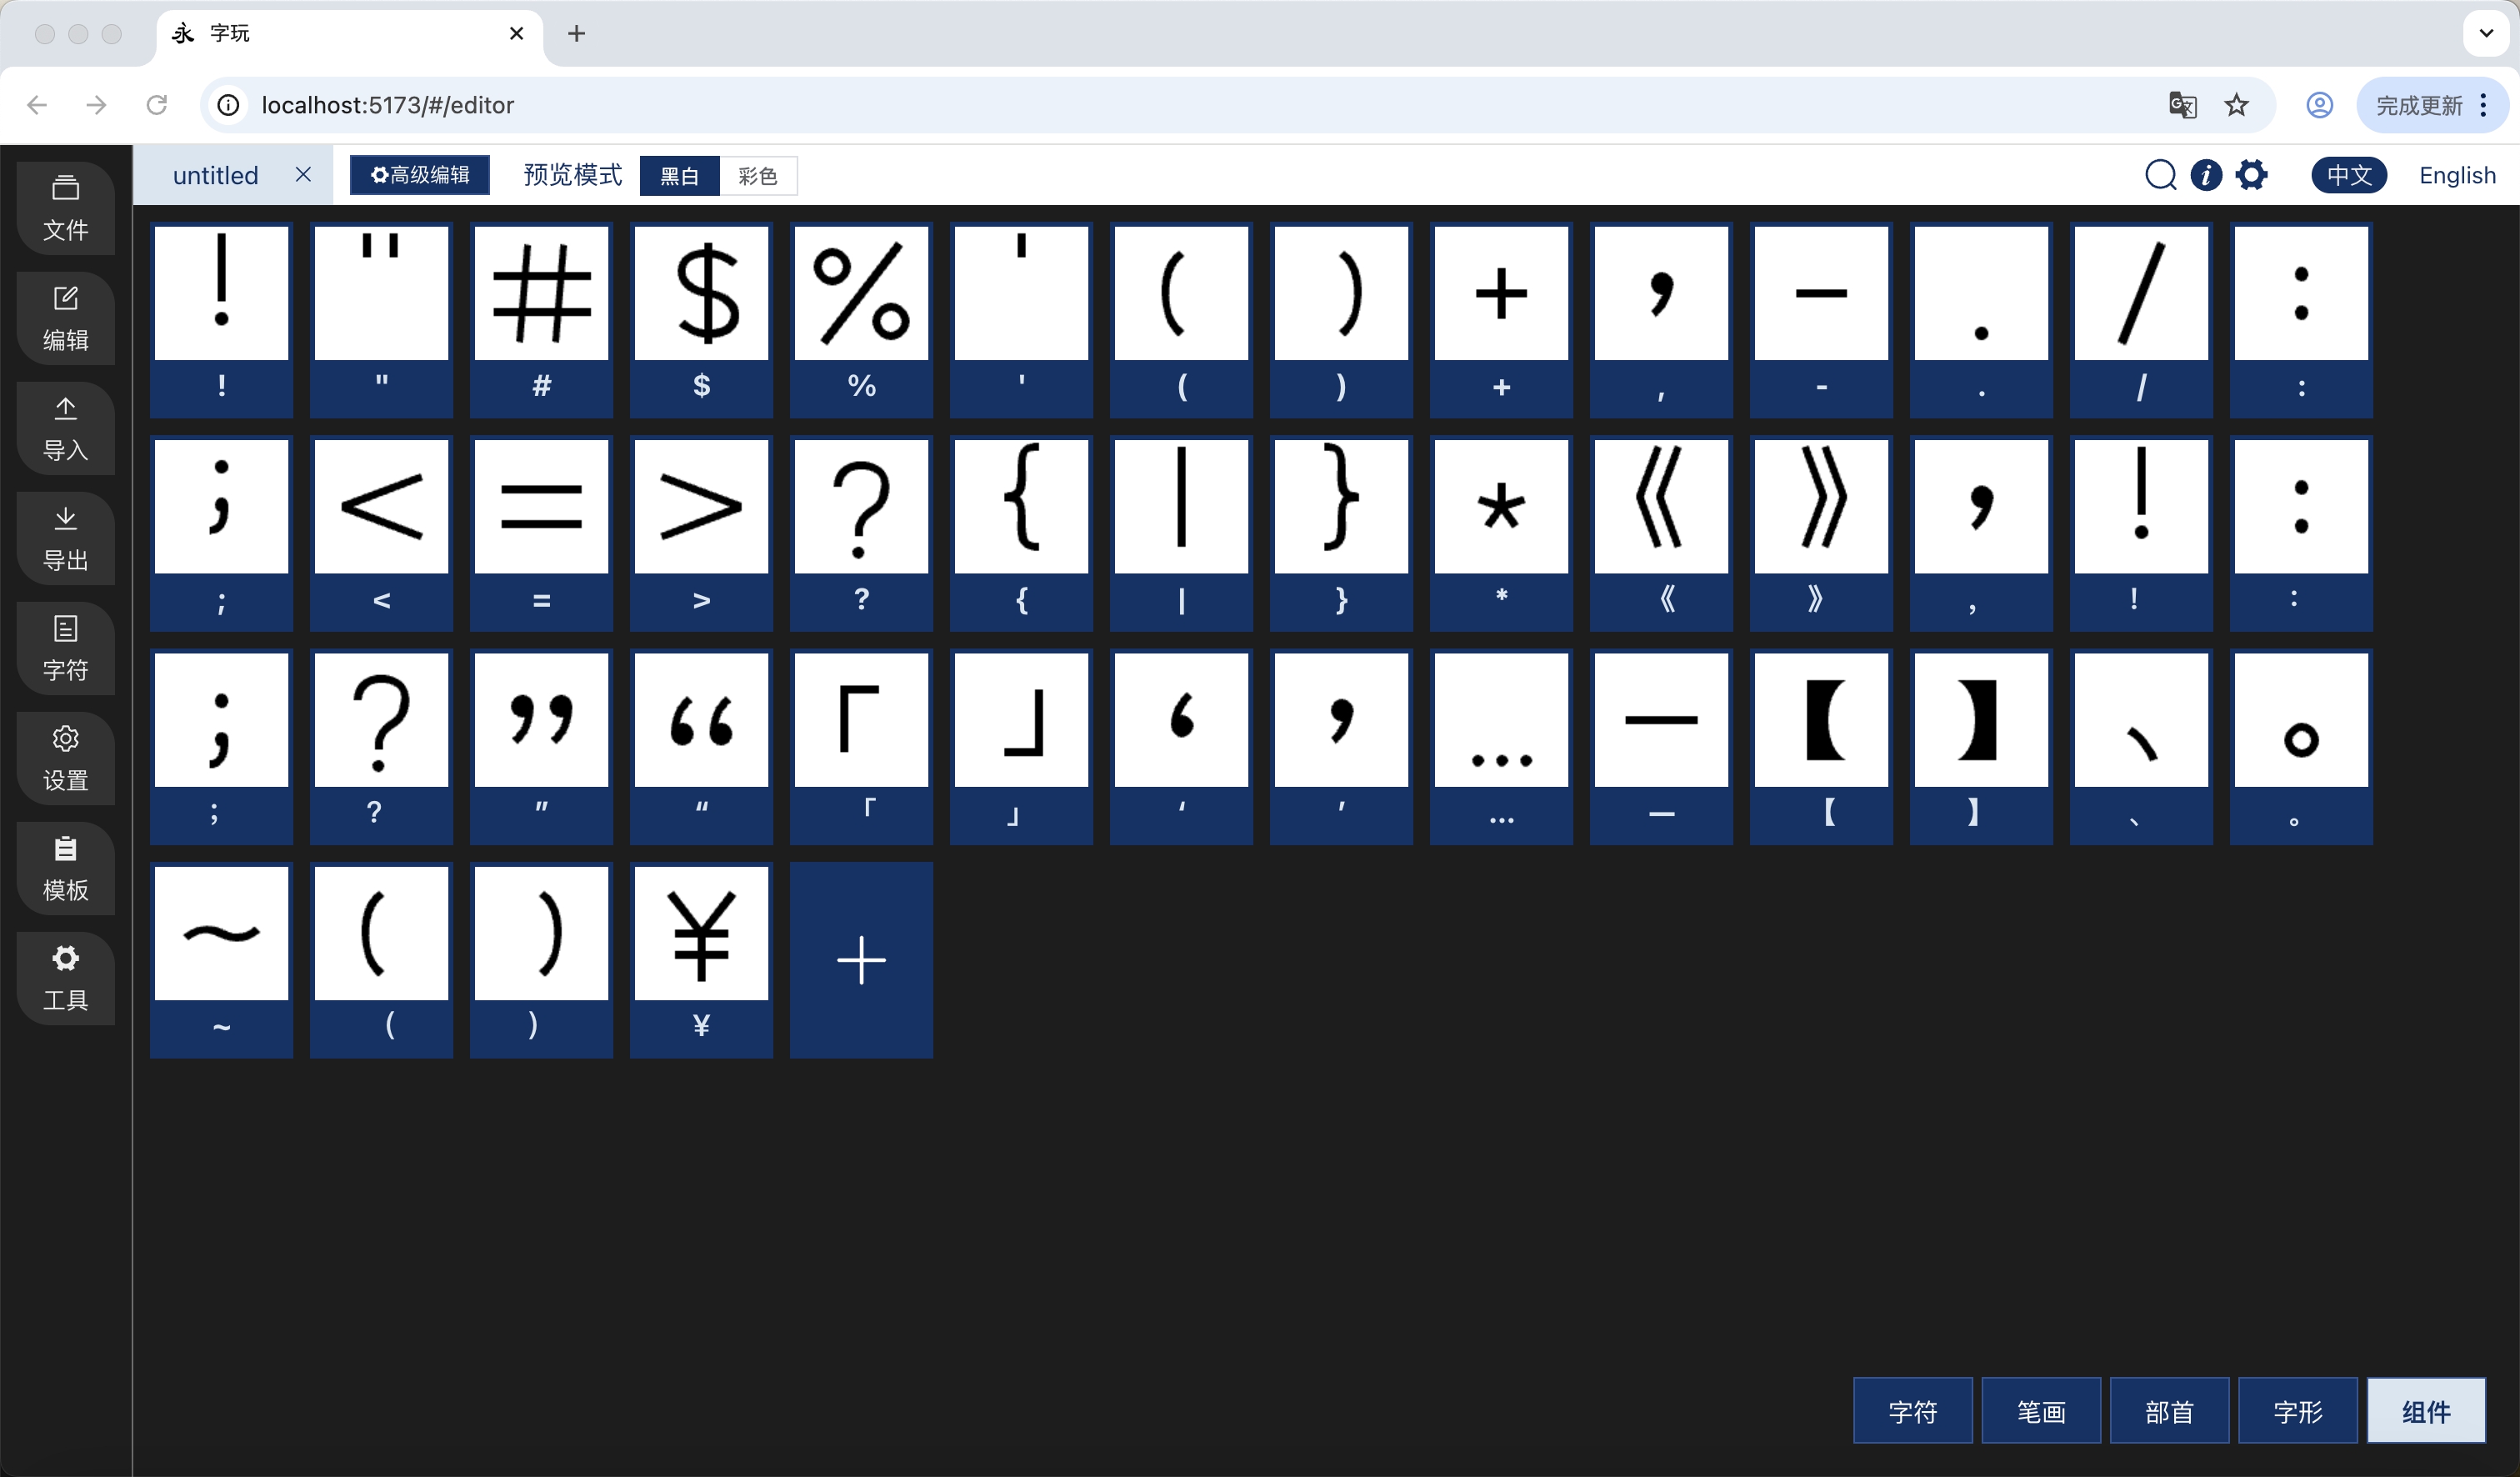
Task: Open the 导出 export panel
Action: tap(65, 538)
